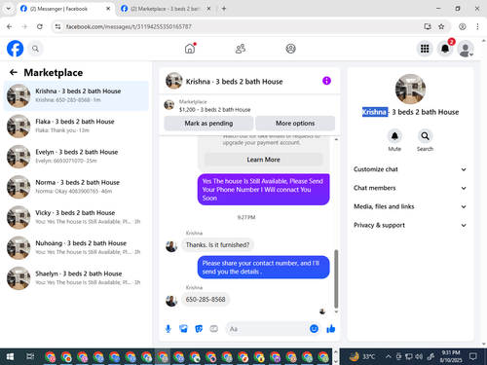
Task: Open Vicky conversation in the list
Action: click(76, 217)
